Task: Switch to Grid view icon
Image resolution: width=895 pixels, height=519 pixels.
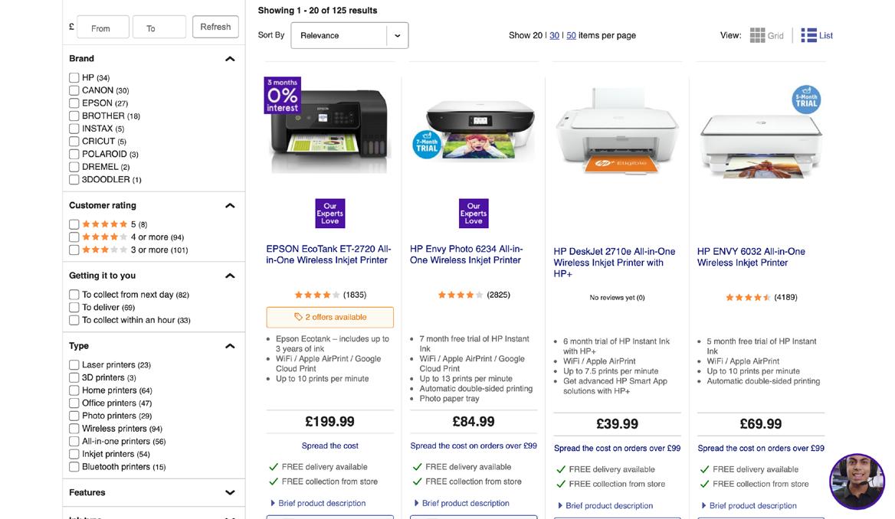Action: pos(758,35)
